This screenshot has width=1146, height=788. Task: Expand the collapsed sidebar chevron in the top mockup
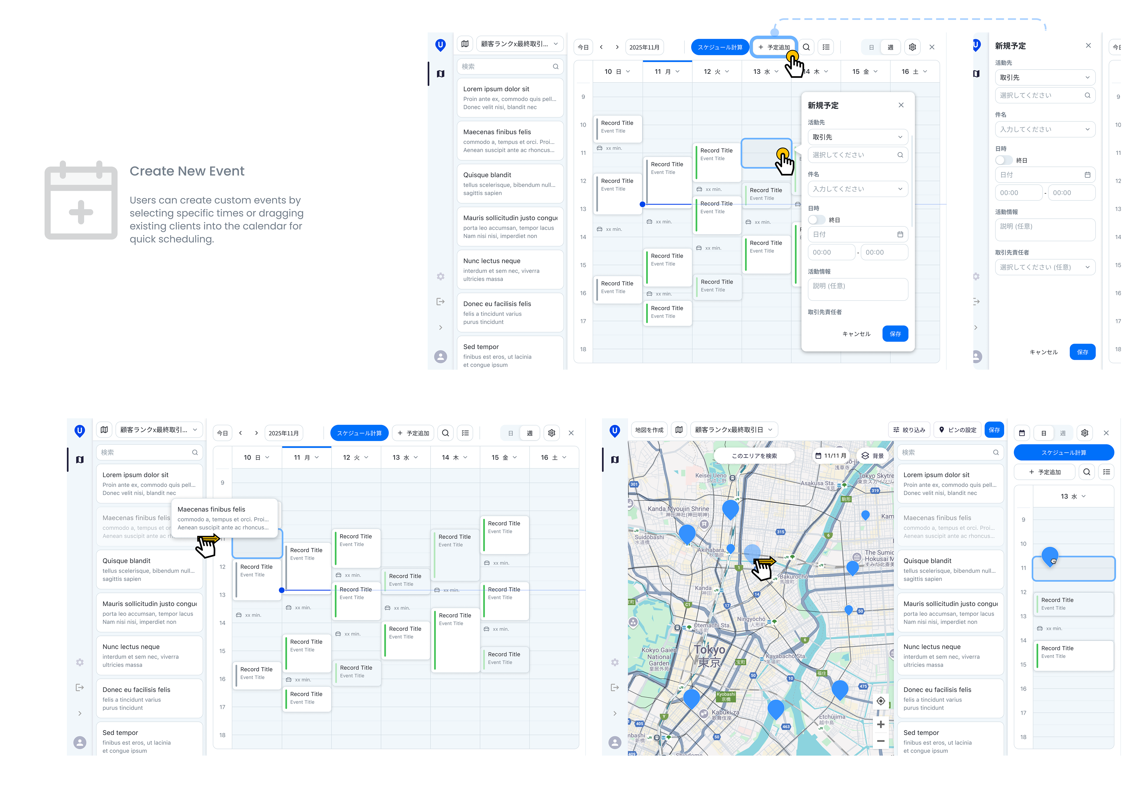440,328
